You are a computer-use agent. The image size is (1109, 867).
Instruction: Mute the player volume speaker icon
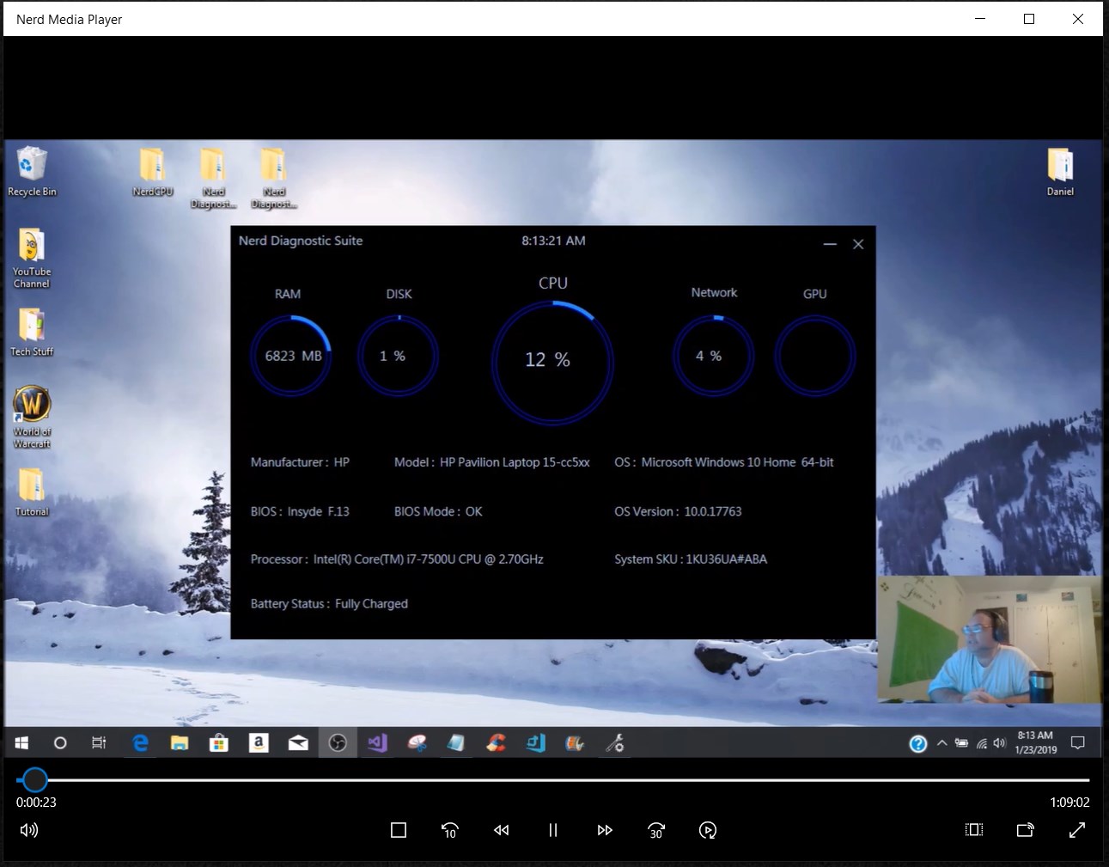29,830
